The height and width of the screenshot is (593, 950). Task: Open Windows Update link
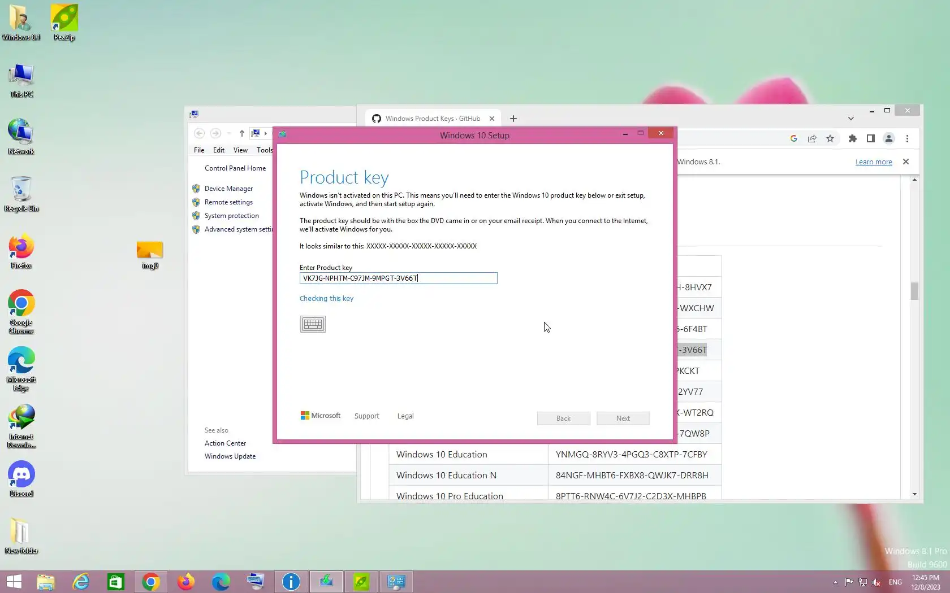(x=230, y=456)
